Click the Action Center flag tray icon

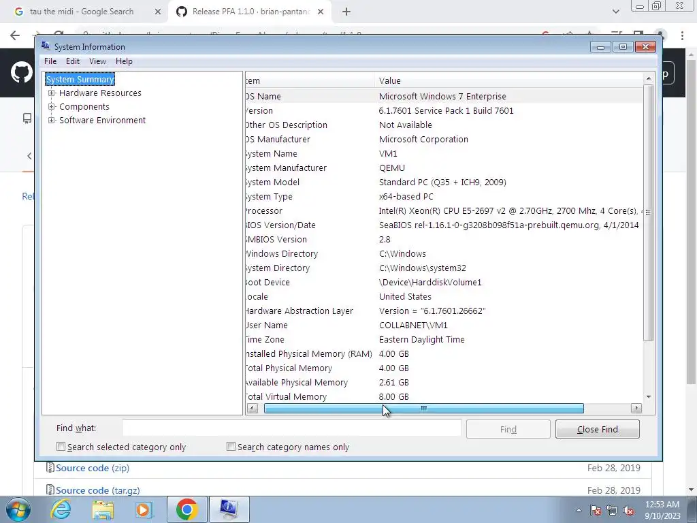pyautogui.click(x=596, y=510)
